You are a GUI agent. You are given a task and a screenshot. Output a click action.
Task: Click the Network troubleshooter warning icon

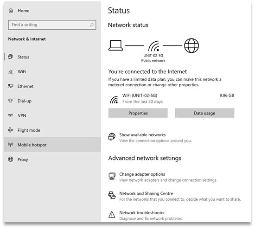[112, 214]
